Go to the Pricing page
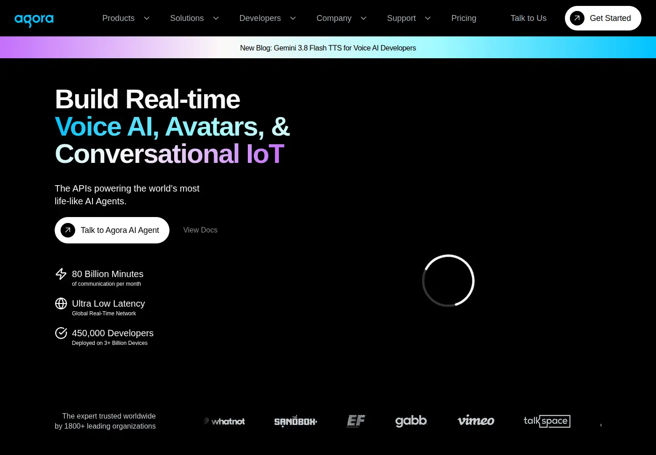The image size is (656, 455). [464, 18]
